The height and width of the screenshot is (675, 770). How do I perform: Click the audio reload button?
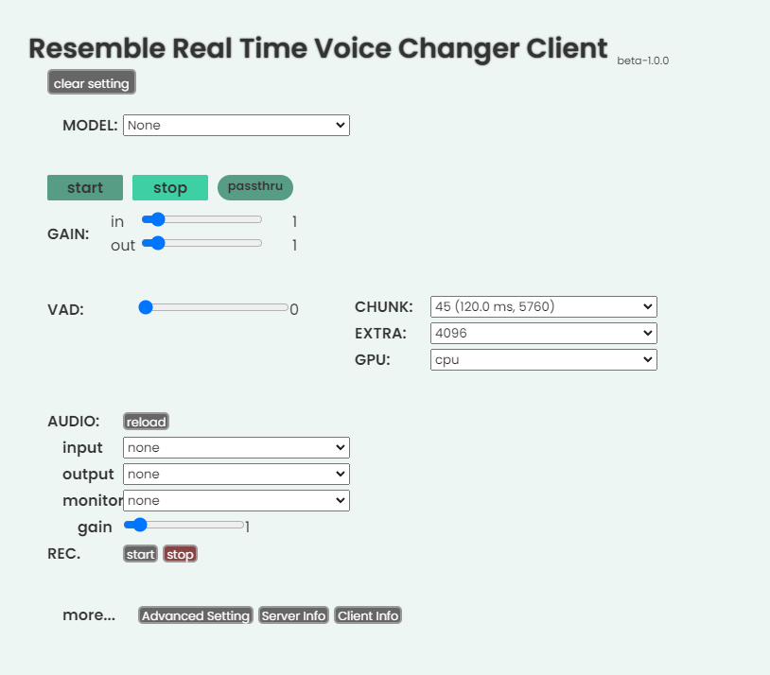pyautogui.click(x=146, y=422)
